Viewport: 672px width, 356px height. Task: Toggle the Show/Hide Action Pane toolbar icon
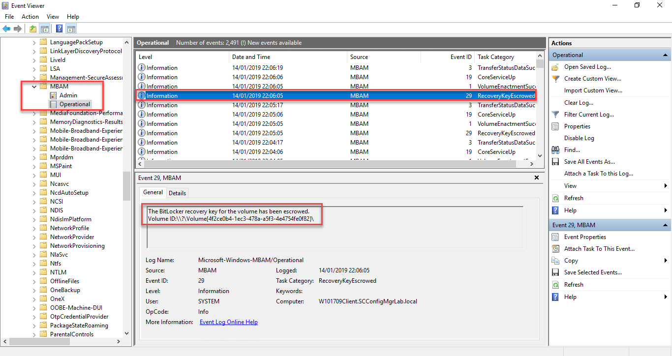coord(71,29)
